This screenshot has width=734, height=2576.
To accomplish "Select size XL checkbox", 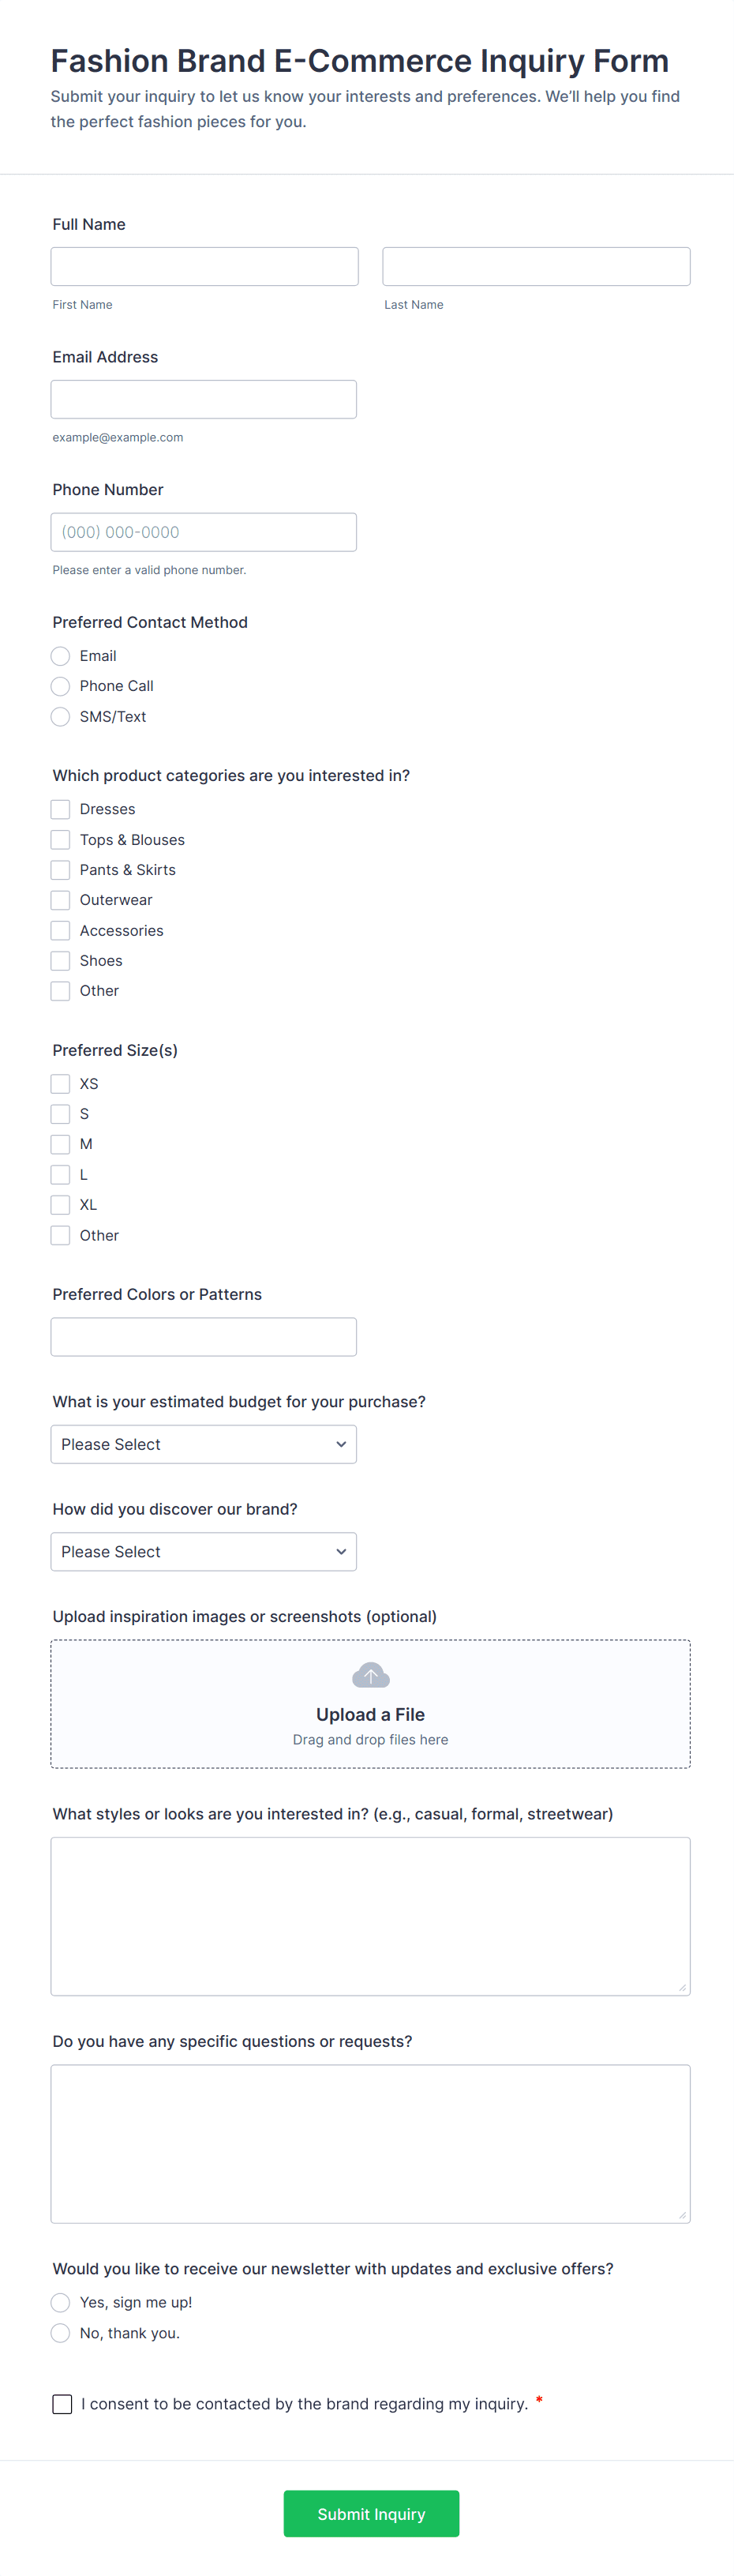I will [x=61, y=1205].
